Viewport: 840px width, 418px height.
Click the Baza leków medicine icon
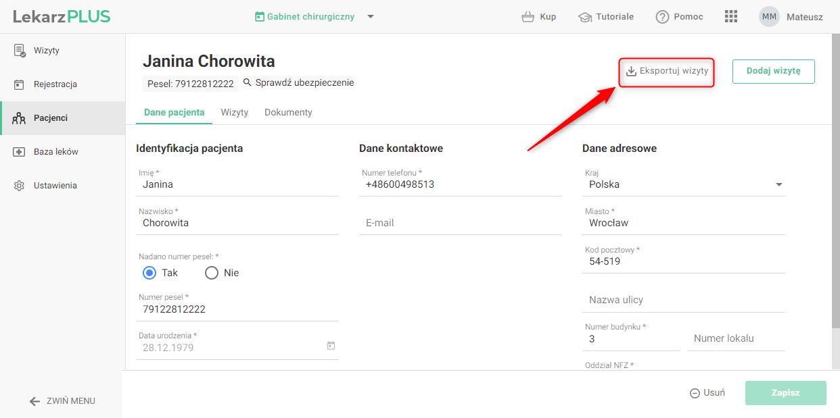point(20,152)
